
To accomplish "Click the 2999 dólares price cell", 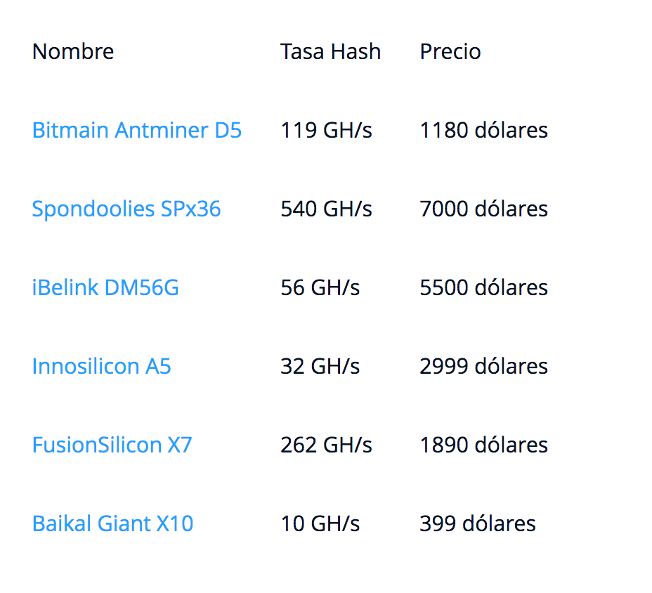I will click(483, 366).
